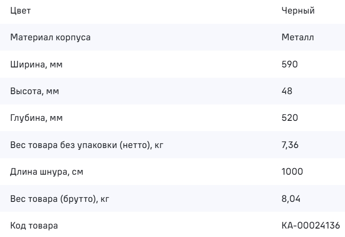Click the "Ширина, мм" label
Image resolution: width=345 pixels, height=237 pixels.
coord(36,65)
